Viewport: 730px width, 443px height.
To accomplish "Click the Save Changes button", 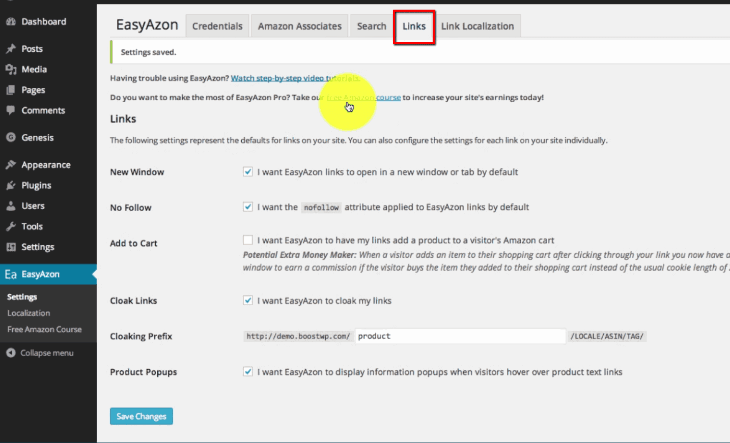I will (142, 416).
